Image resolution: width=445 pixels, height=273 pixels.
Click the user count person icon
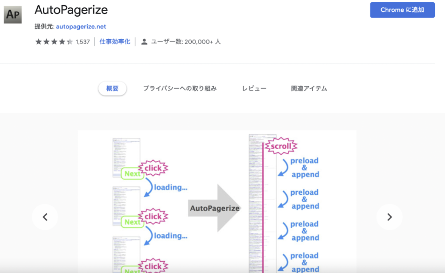(x=144, y=41)
